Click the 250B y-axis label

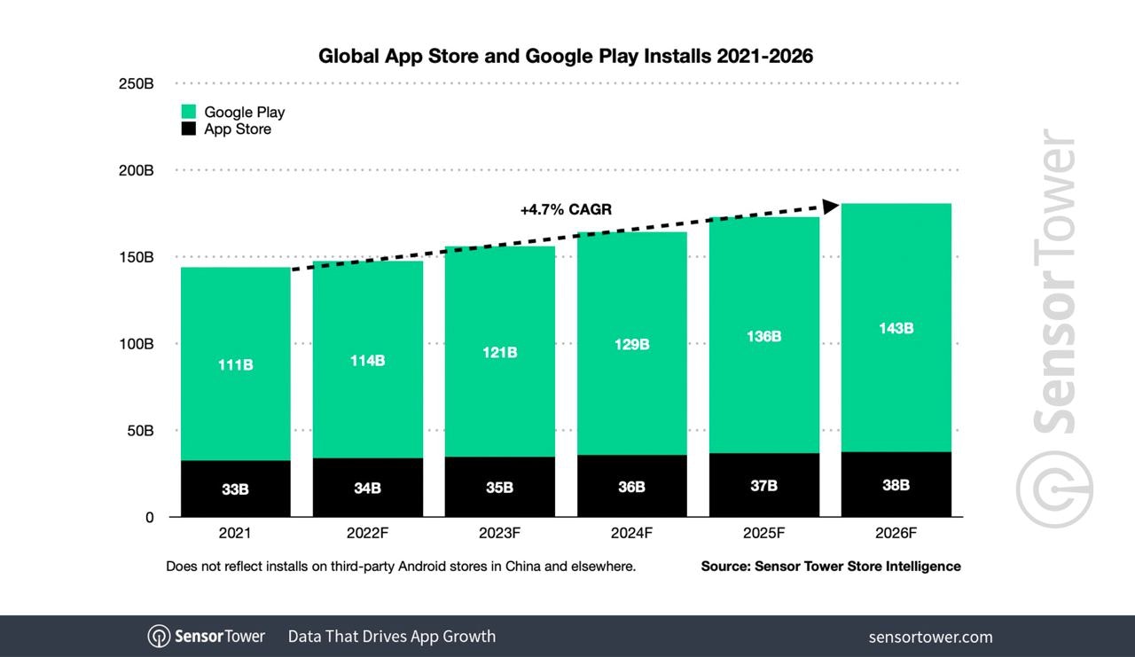(137, 83)
